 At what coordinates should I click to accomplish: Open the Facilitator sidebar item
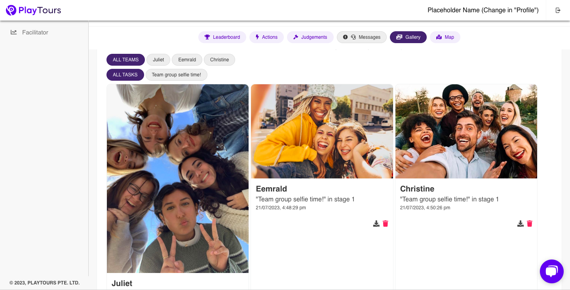29,32
